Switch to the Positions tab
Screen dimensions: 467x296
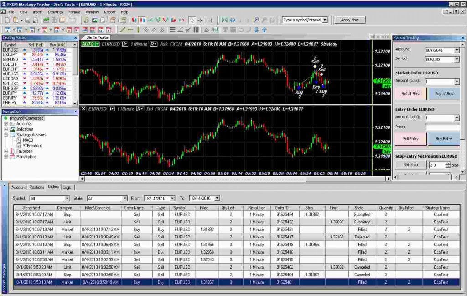tap(36, 187)
